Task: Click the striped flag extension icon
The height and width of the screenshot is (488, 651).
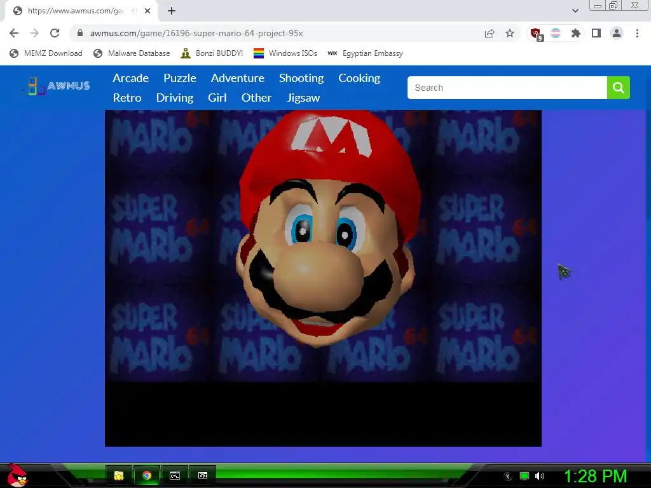Action: coord(556,33)
